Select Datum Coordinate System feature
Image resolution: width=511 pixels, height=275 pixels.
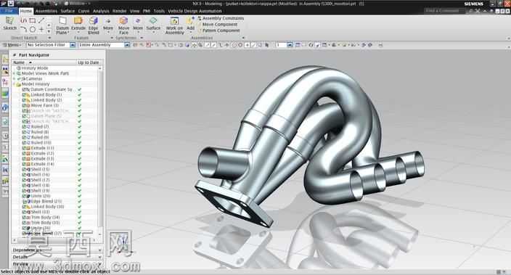point(49,89)
